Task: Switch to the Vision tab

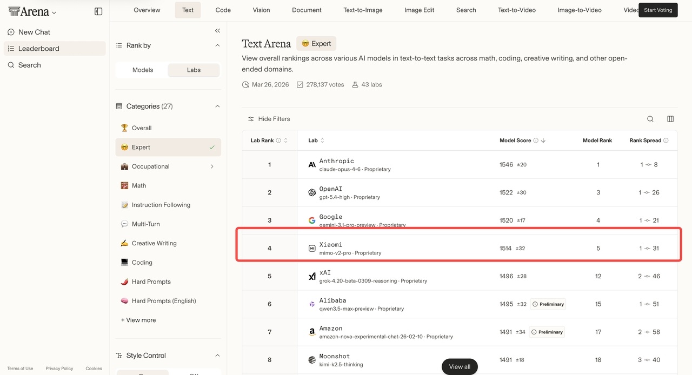Action: pyautogui.click(x=262, y=10)
